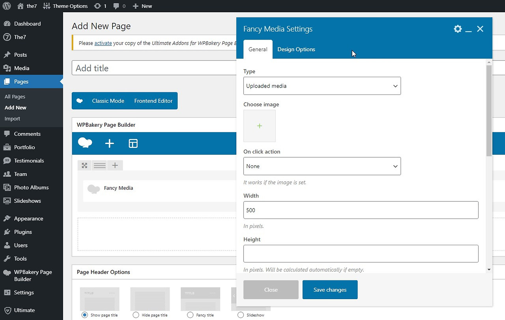505x320 pixels.
Task: Select Fancy title radio
Action: click(x=190, y=315)
